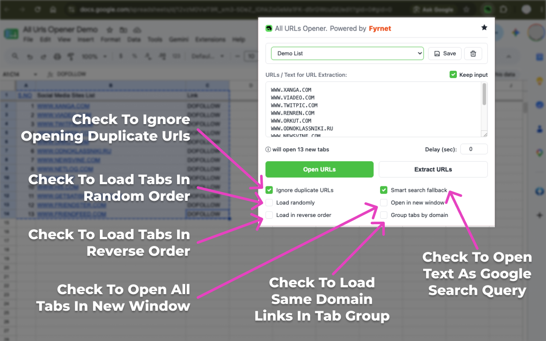Click the browser Home button

tap(52, 9)
